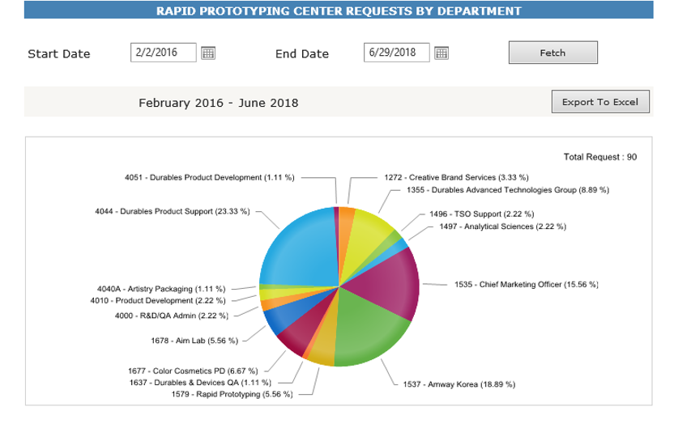Viewport: 691px width, 428px height.
Task: Click Export To Excel button
Action: [x=600, y=102]
